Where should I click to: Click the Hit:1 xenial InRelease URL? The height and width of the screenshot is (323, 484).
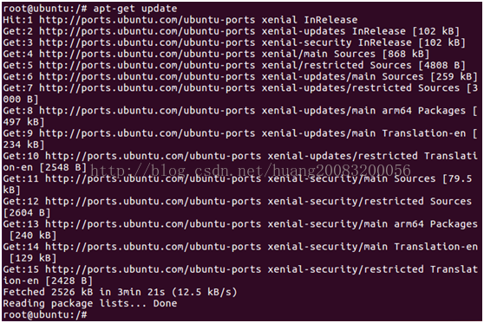(147, 20)
